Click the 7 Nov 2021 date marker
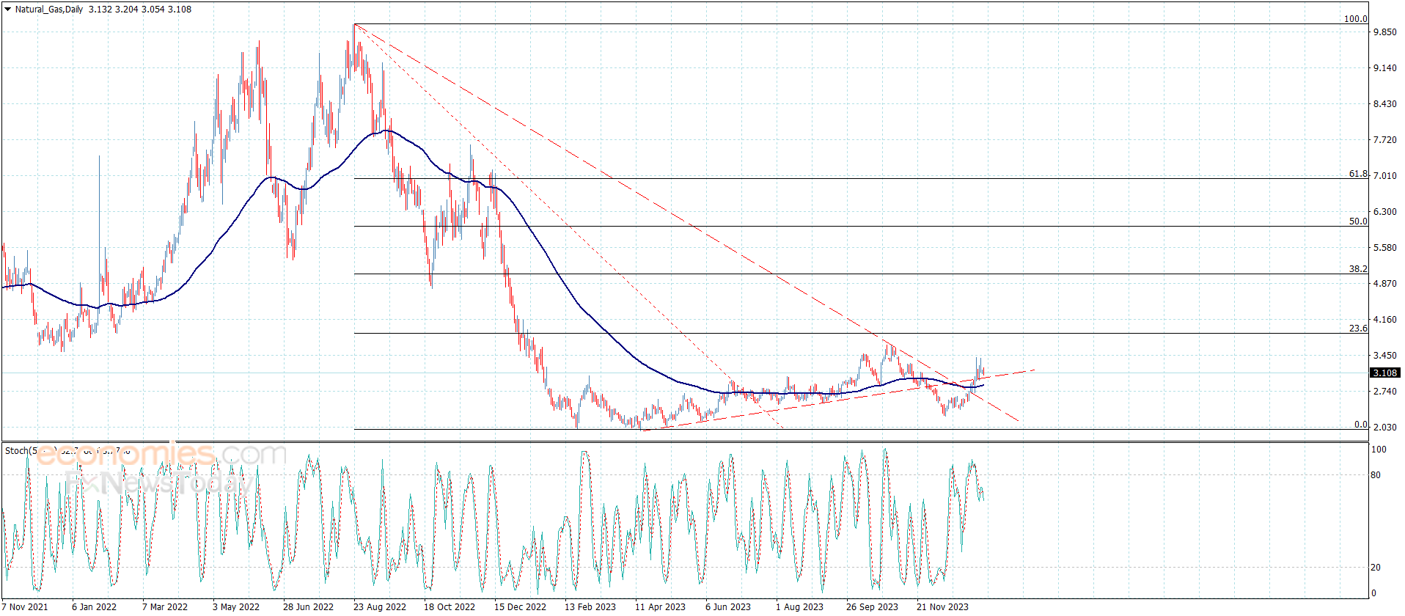 (x=26, y=606)
